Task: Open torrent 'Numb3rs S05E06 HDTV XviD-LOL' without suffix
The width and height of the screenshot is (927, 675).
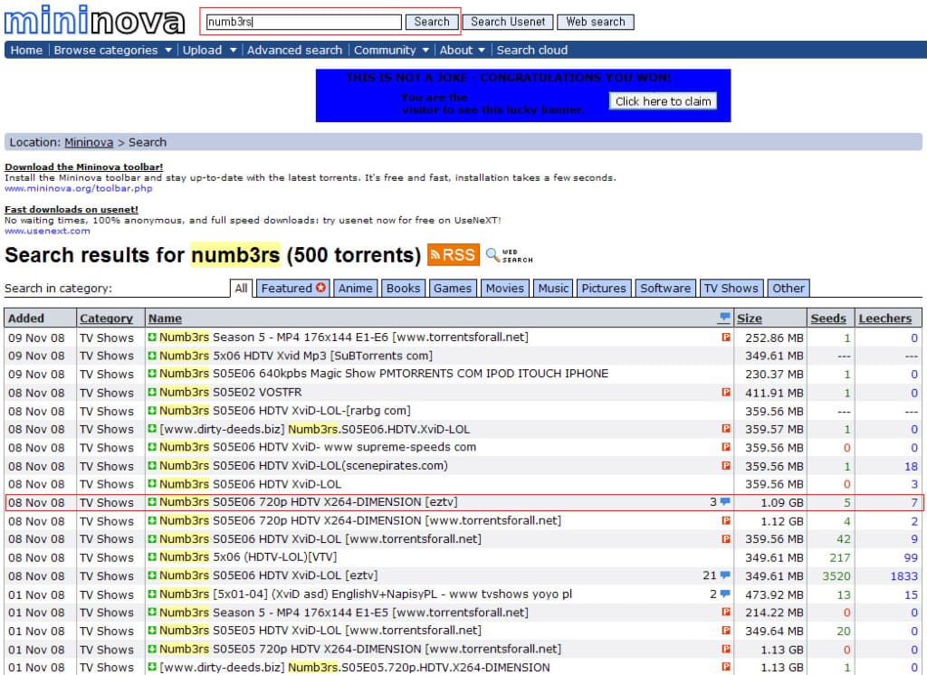Action: pos(250,484)
